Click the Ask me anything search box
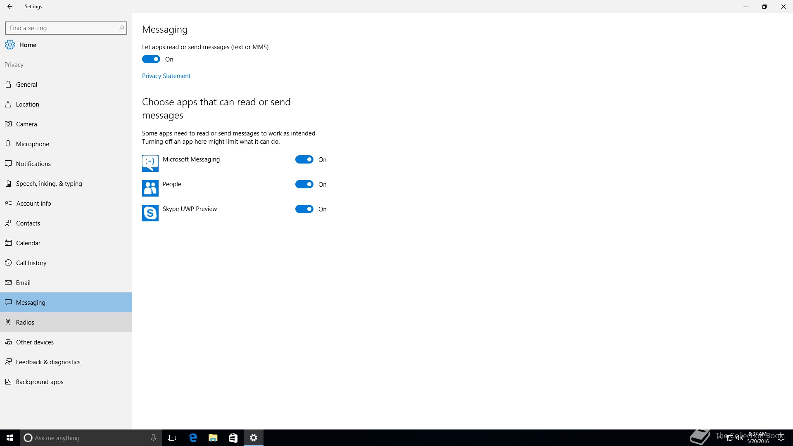Screen dimensions: 793x446 (x=90, y=438)
